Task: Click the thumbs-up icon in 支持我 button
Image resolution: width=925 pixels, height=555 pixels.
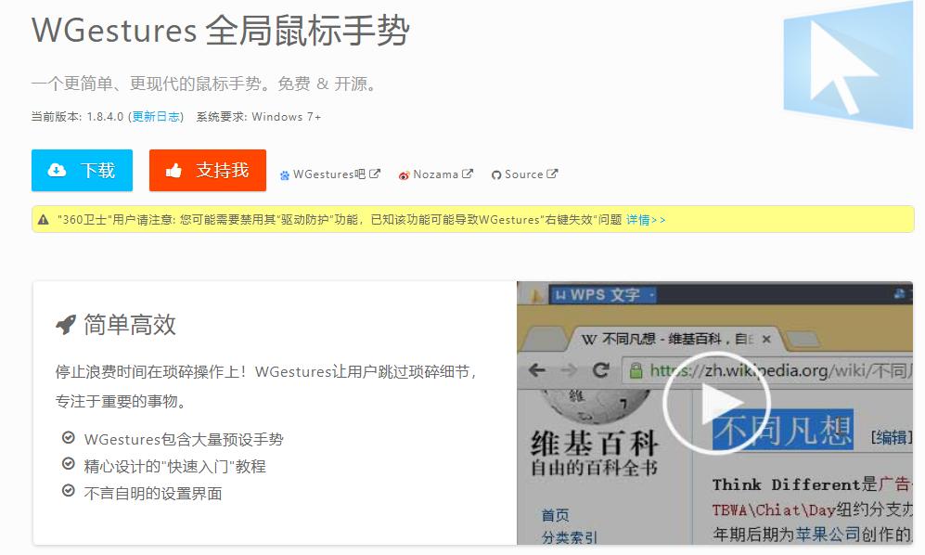Action: [173, 171]
